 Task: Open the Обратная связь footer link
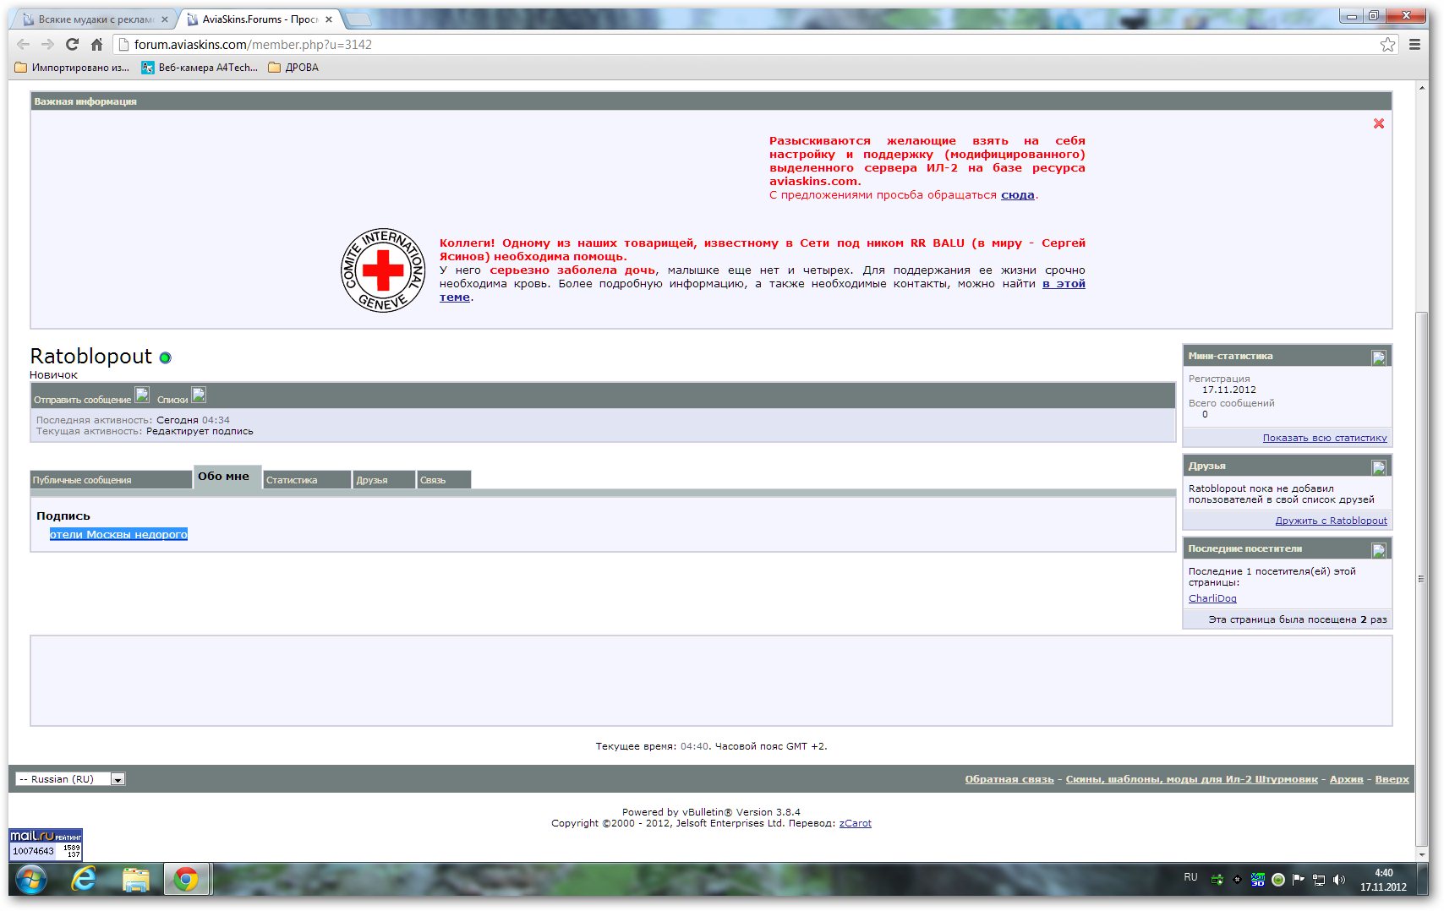tap(1009, 779)
